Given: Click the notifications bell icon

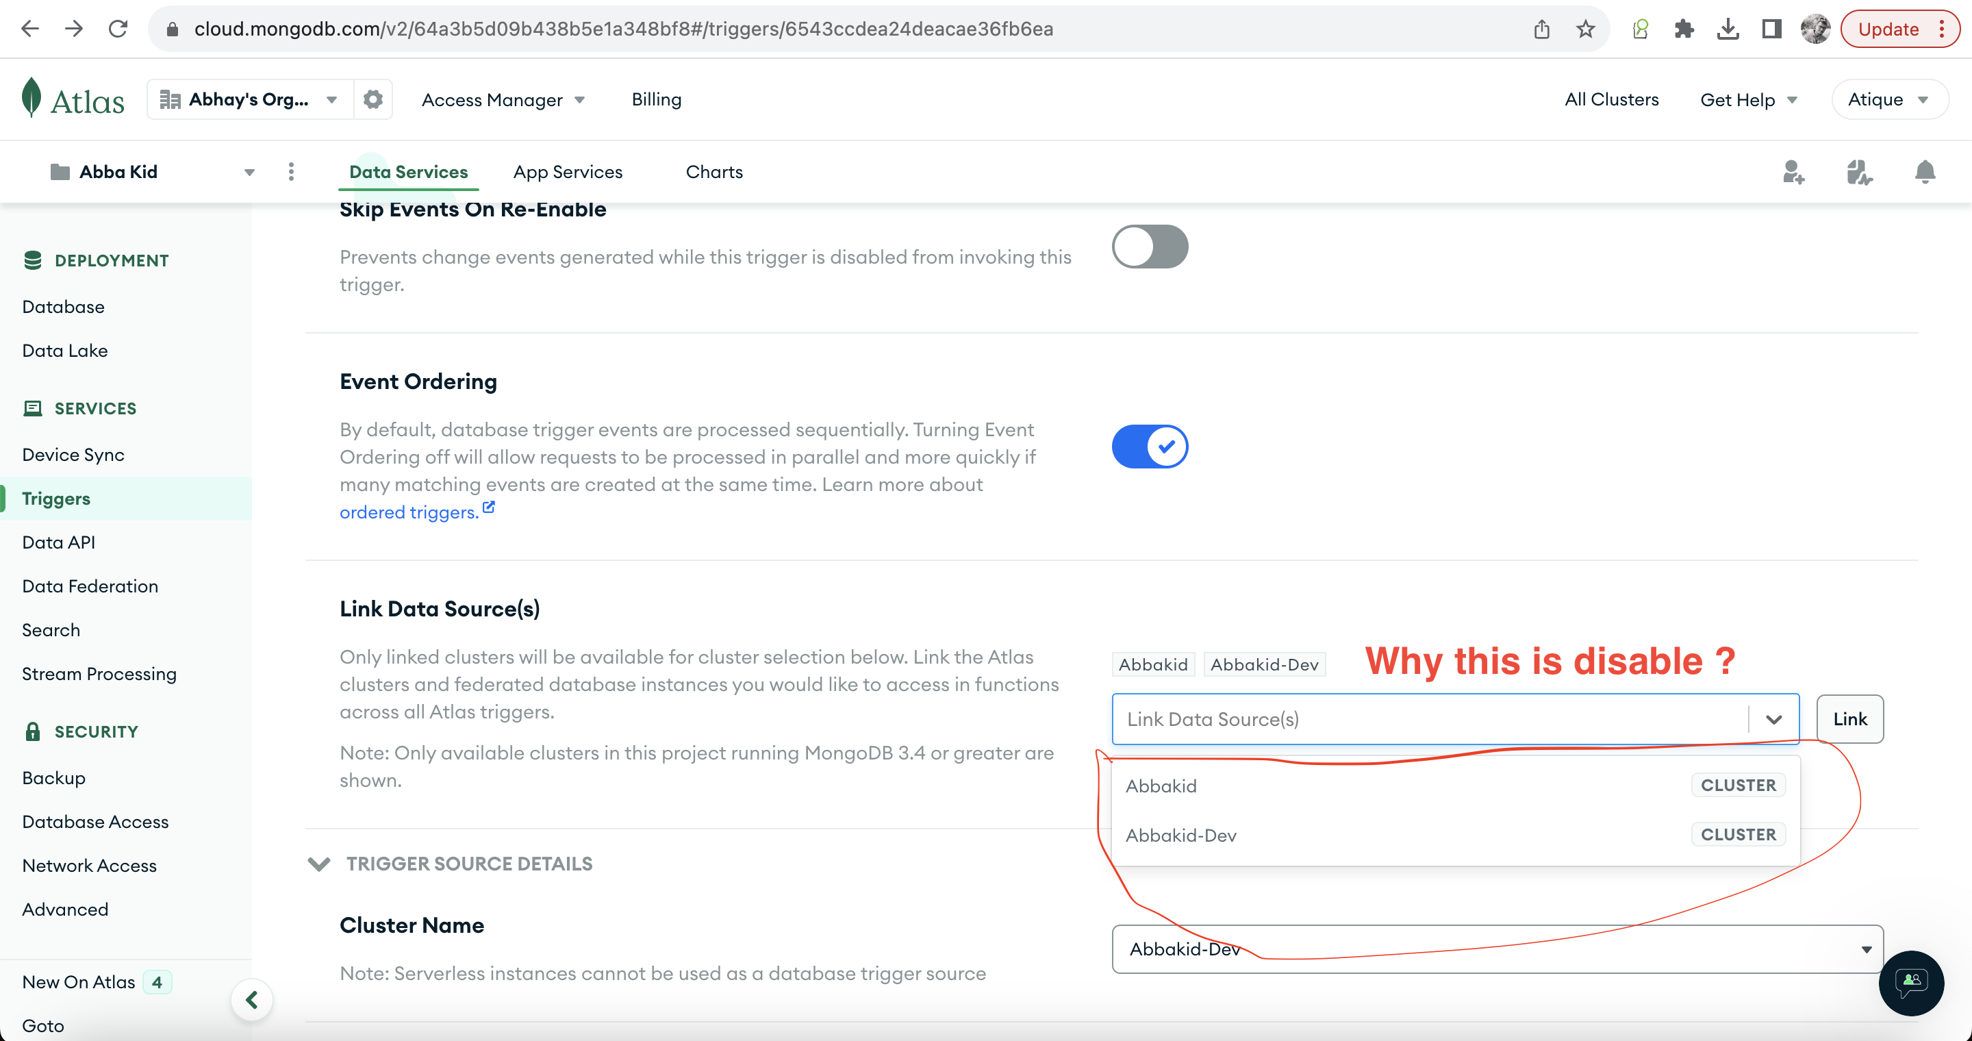Looking at the screenshot, I should tap(1925, 172).
